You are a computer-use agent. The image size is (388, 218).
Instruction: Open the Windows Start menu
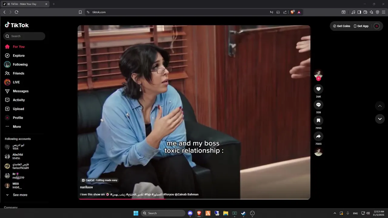tap(136, 213)
